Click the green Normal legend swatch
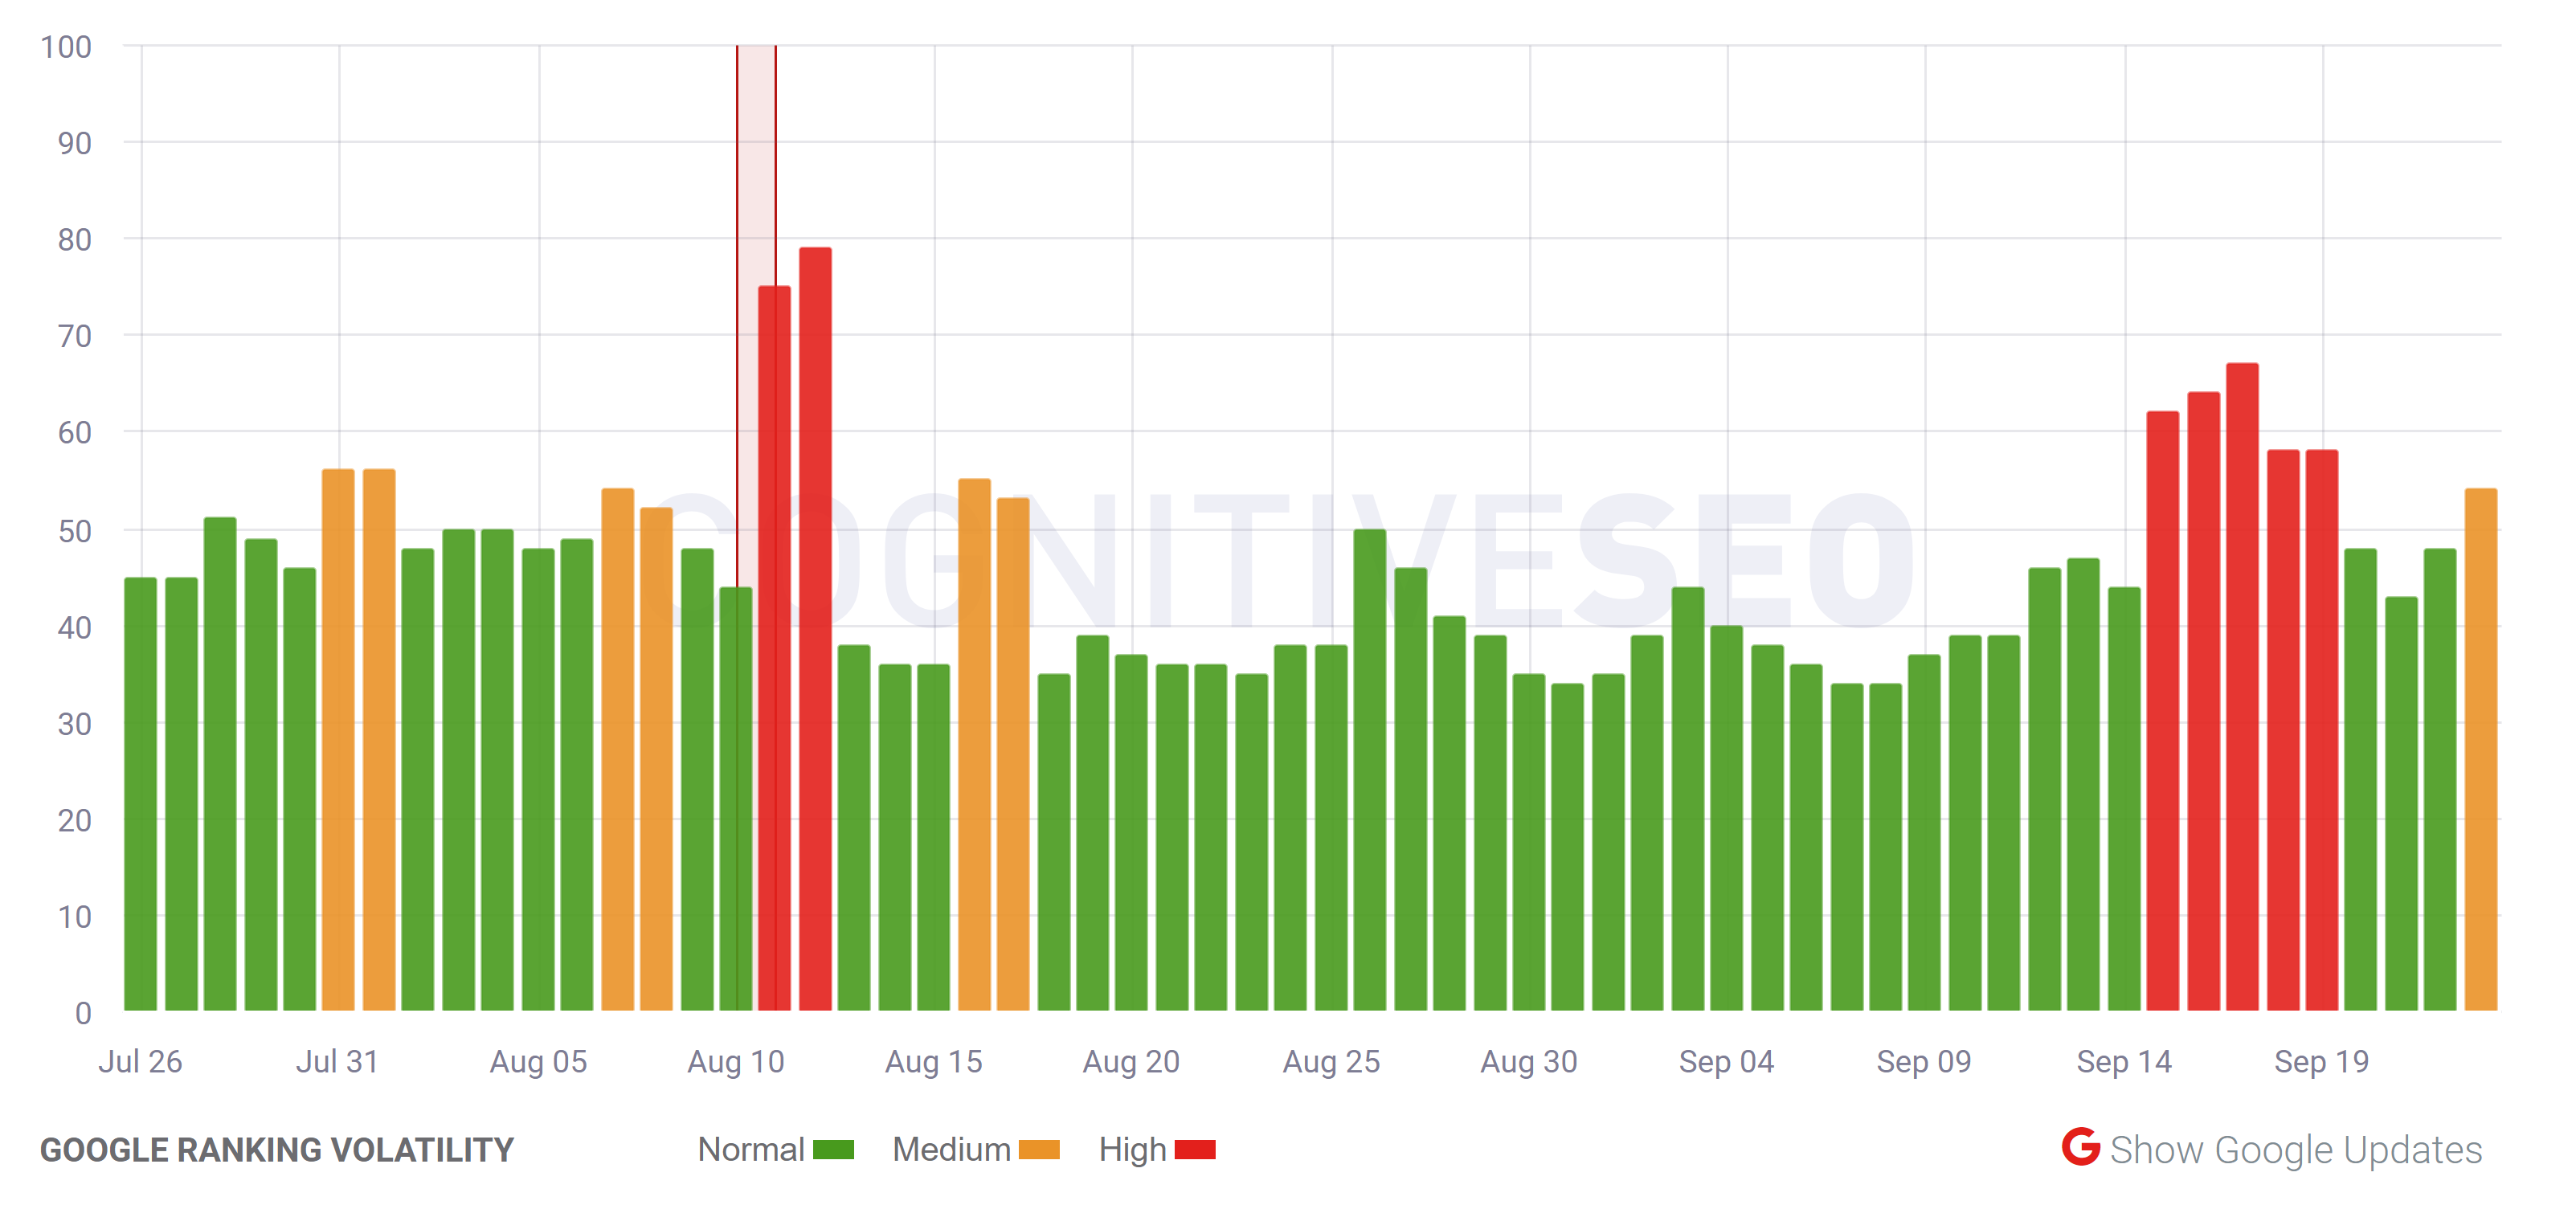 point(833,1150)
